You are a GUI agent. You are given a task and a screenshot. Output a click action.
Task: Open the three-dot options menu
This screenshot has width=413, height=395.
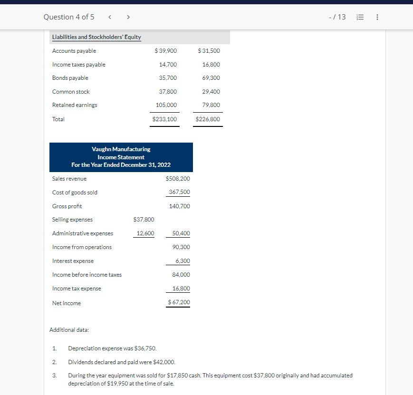tap(377, 17)
